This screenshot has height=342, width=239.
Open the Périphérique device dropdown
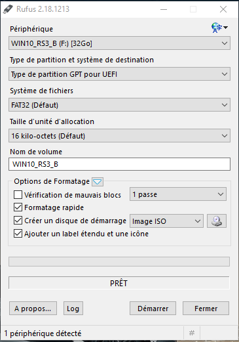[119, 43]
